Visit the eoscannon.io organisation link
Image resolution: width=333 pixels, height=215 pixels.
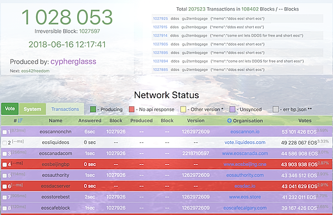[x=245, y=132]
